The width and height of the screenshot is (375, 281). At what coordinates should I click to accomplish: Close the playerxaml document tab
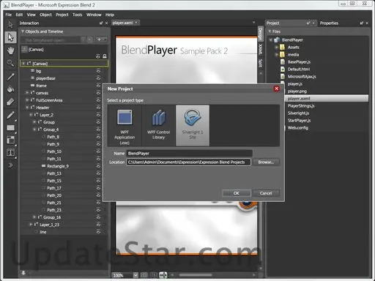(136, 23)
